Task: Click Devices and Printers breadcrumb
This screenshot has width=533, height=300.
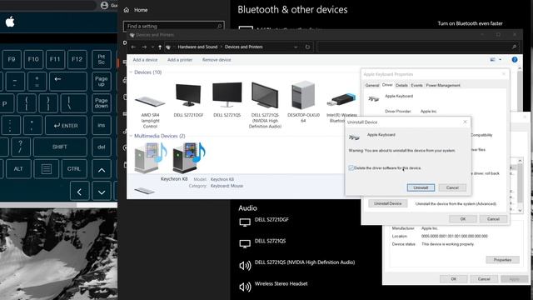Action: 244,47
